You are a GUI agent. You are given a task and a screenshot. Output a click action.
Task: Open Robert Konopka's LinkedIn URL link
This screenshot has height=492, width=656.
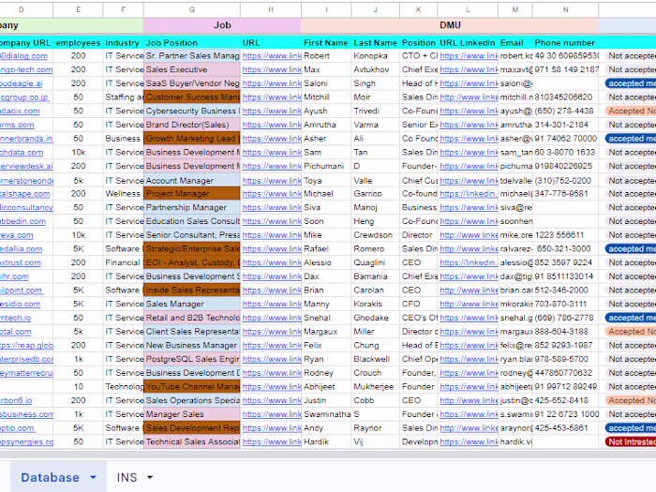[468, 55]
